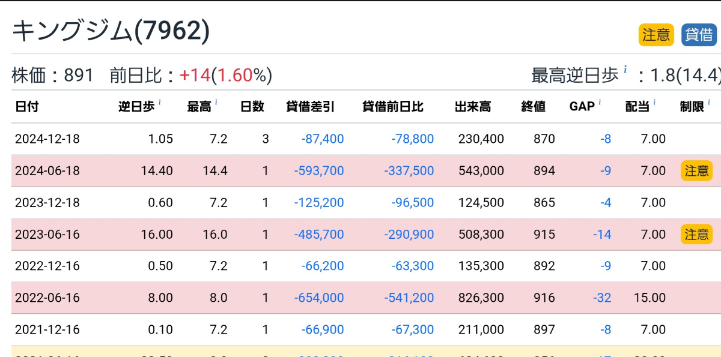Screen dimensions: 721x357
Task: Select the 2024-12-18 date cell
Action: point(47,139)
